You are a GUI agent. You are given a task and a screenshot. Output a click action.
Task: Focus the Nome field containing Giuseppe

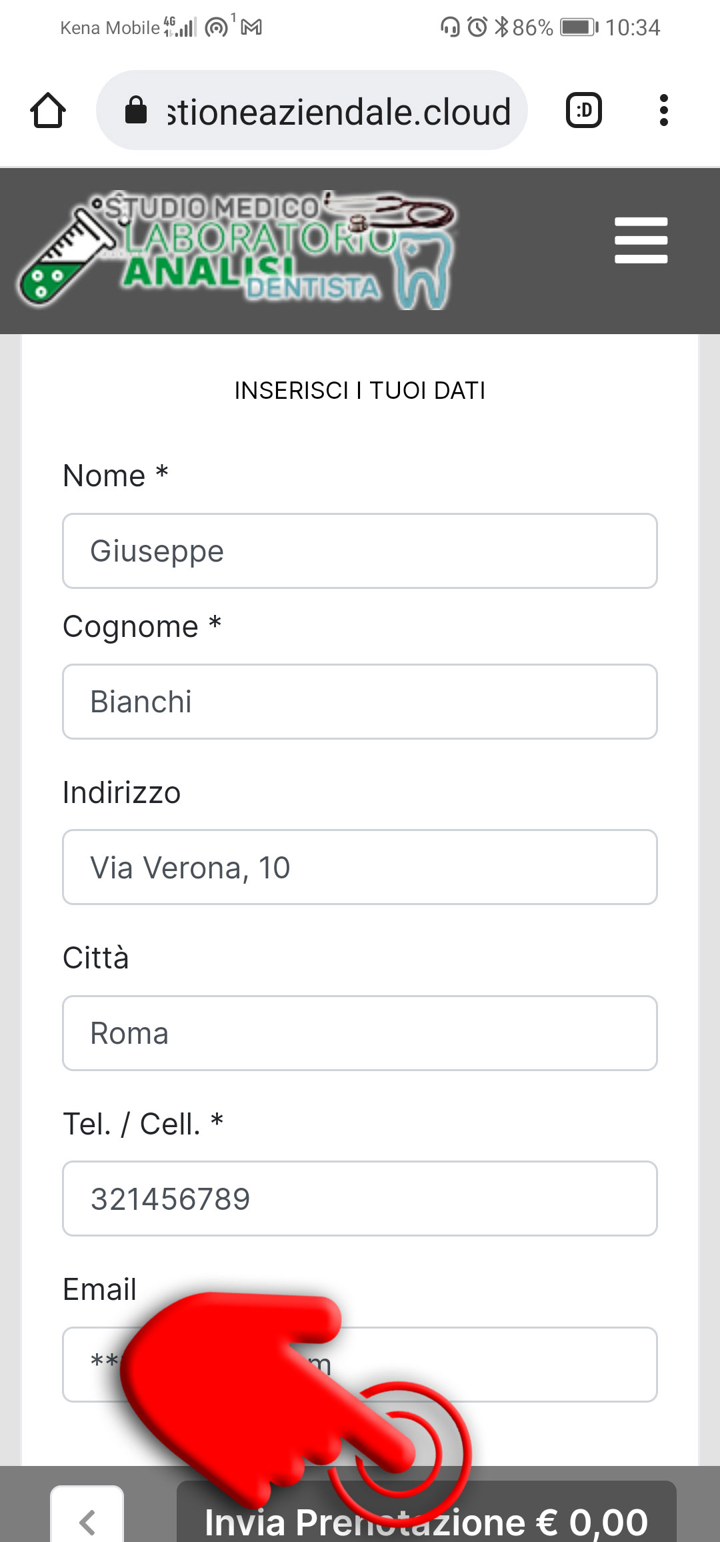pos(360,551)
